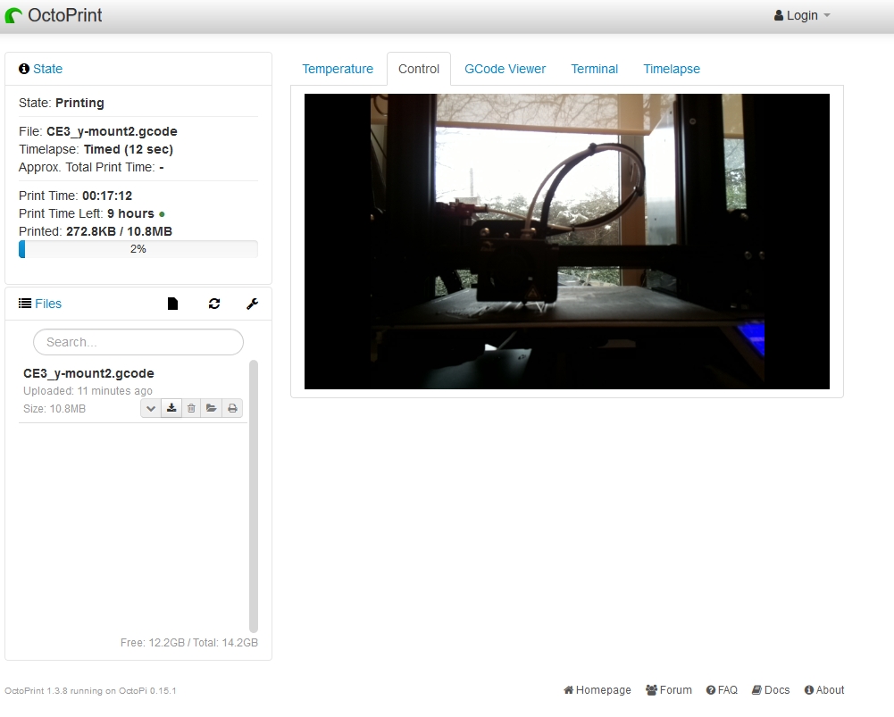Viewport: 894px width, 717px height.
Task: Open the FAQ footer link
Action: coord(722,689)
